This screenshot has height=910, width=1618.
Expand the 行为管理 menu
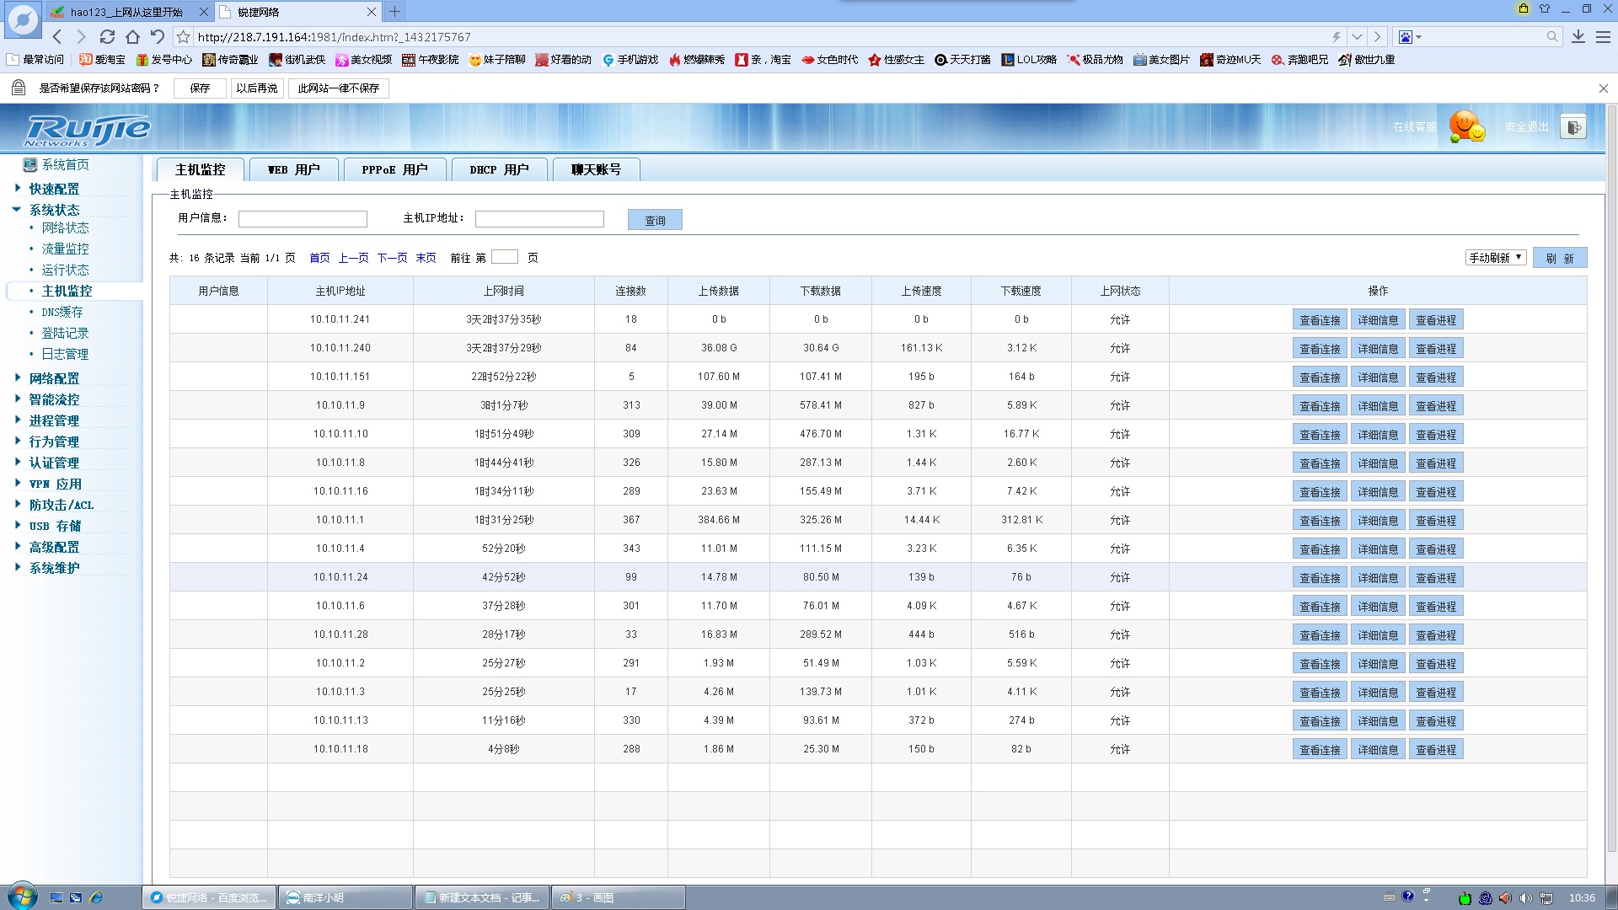pyautogui.click(x=54, y=442)
